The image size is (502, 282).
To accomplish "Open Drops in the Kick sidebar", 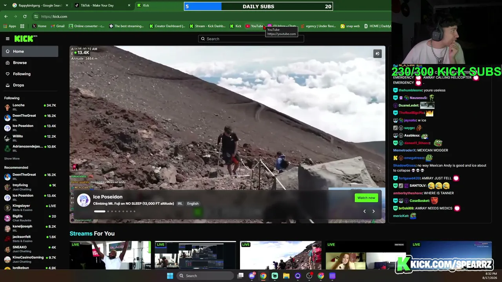I will (x=30, y=85).
